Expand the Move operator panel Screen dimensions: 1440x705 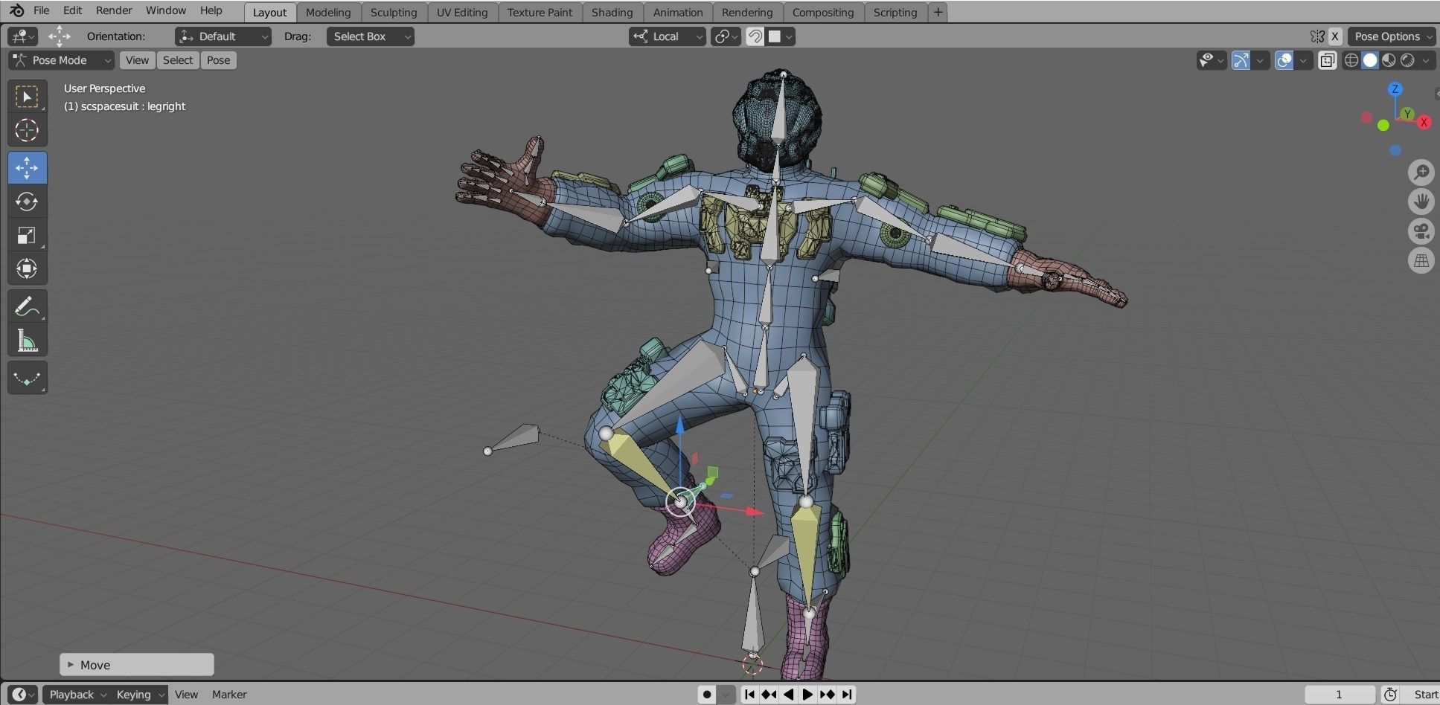point(69,664)
